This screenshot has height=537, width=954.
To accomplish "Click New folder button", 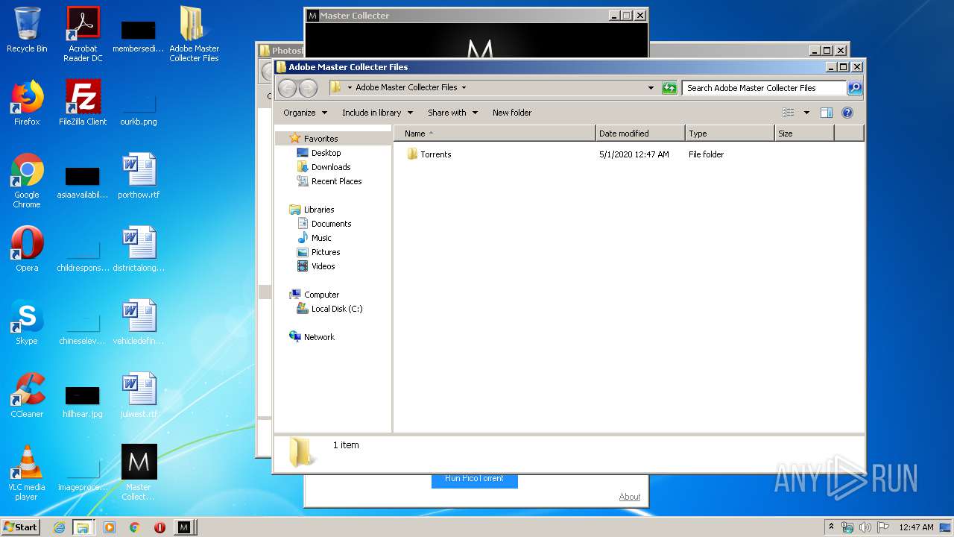I will (x=512, y=113).
